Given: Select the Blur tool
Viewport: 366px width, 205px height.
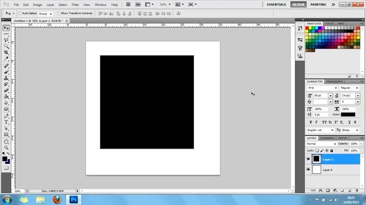Looking at the screenshot, I should 6,102.
